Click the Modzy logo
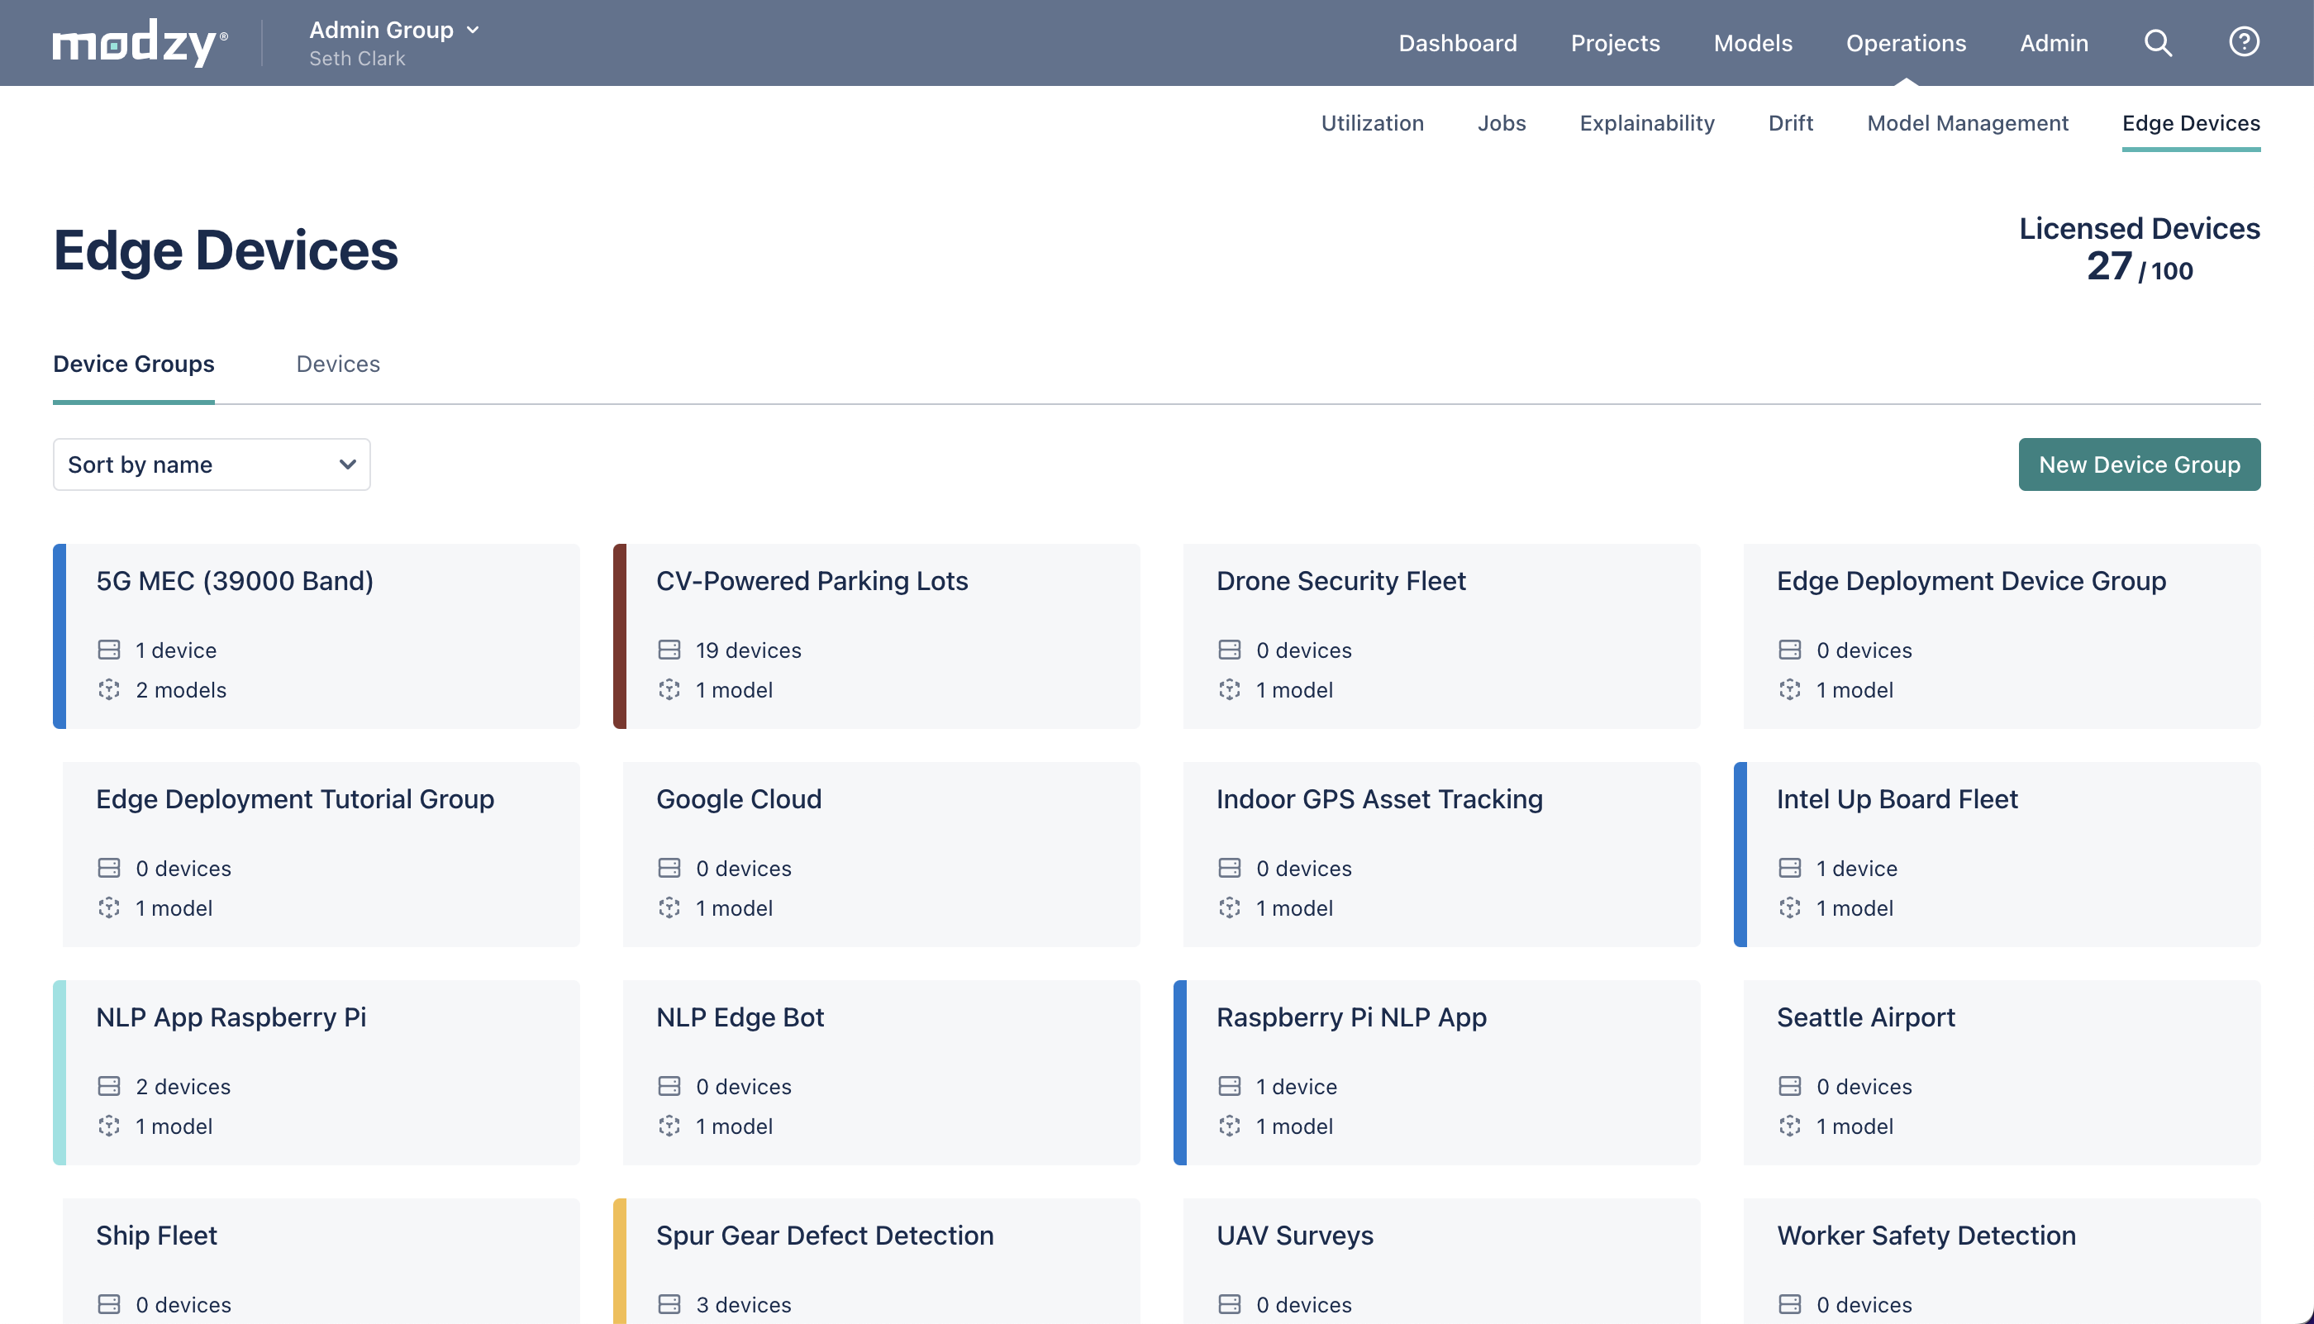Viewport: 2314px width, 1324px height. (x=139, y=43)
